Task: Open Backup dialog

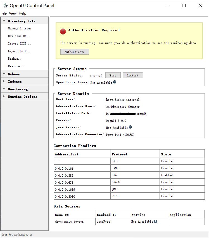Action: pyautogui.click(x=15, y=59)
